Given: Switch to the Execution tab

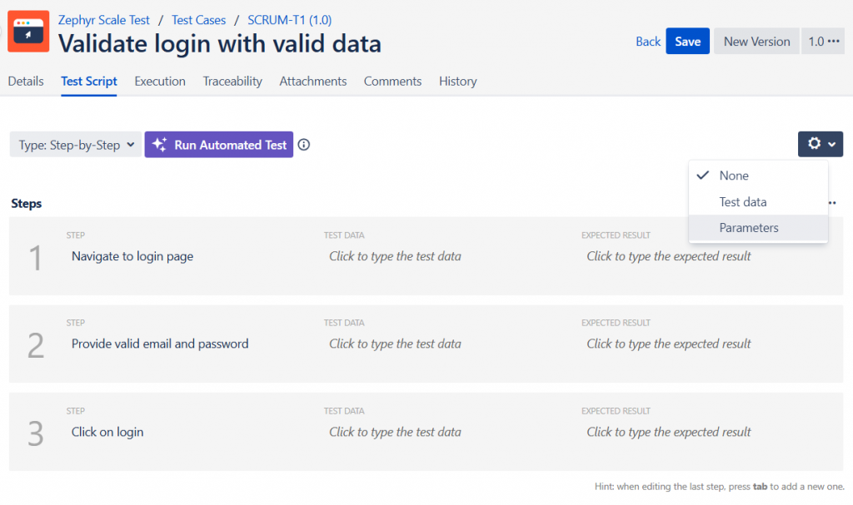Looking at the screenshot, I should pos(160,82).
